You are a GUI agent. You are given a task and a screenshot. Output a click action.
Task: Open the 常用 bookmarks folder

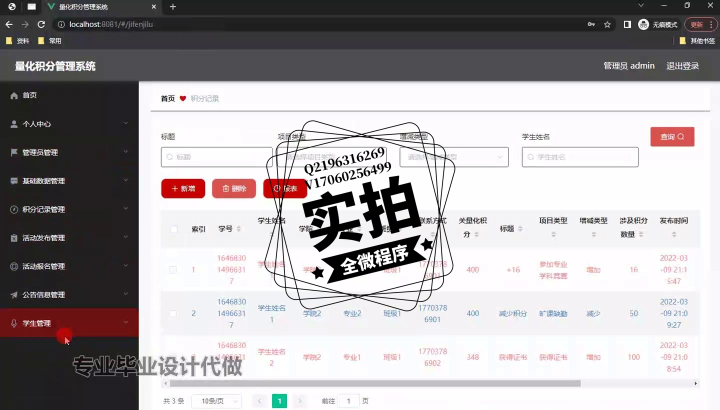(49, 41)
